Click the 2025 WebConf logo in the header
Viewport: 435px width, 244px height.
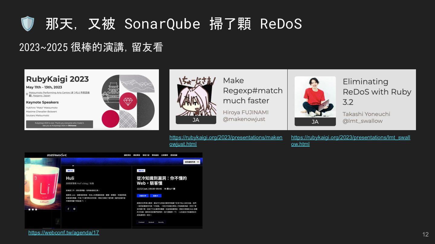coord(57,155)
